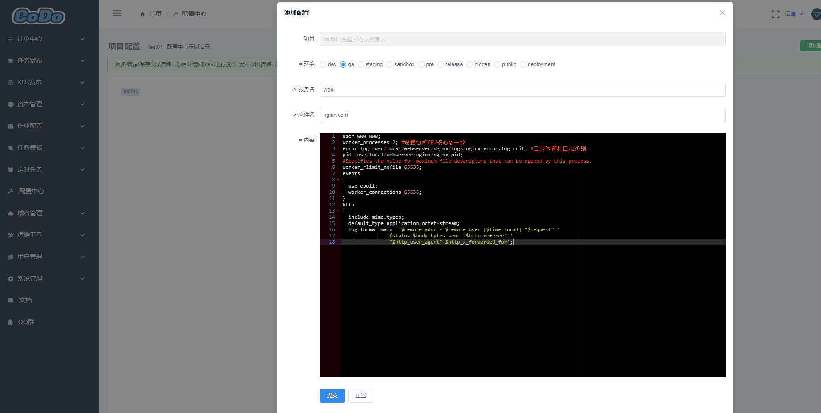Select the staging environment radio
Viewport: 821px width, 413px height.
361,64
